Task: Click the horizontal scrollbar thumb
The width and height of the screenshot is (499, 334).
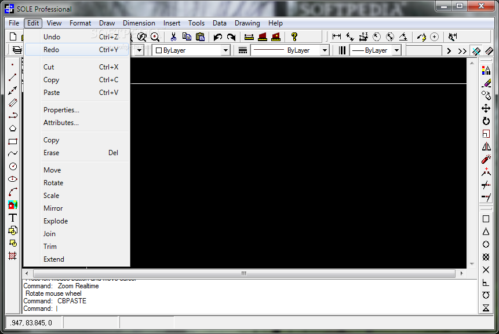Action: (244, 273)
